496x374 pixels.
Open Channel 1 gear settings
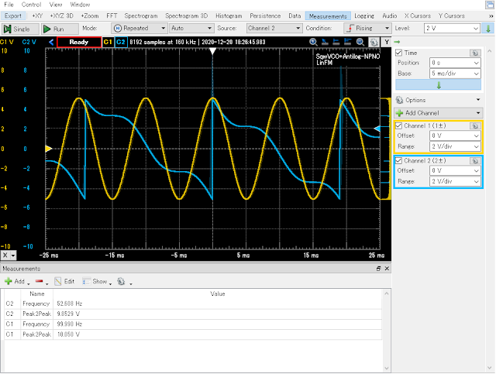475,125
